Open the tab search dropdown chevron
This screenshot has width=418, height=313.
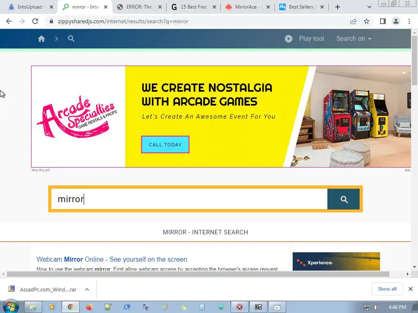[x=369, y=7]
